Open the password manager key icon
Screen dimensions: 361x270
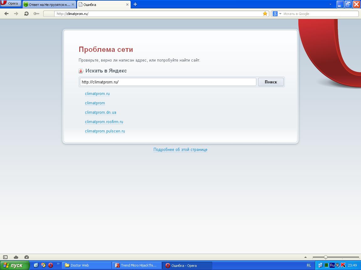click(x=36, y=14)
